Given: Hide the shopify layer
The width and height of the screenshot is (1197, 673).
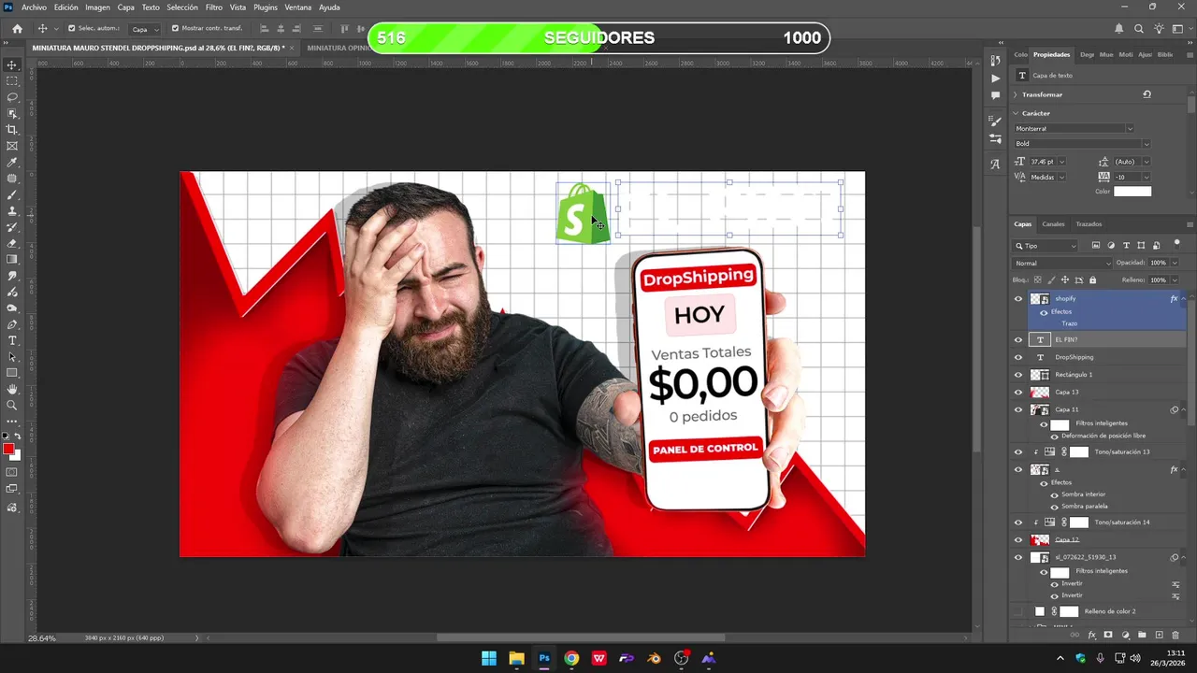Looking at the screenshot, I should (x=1018, y=299).
